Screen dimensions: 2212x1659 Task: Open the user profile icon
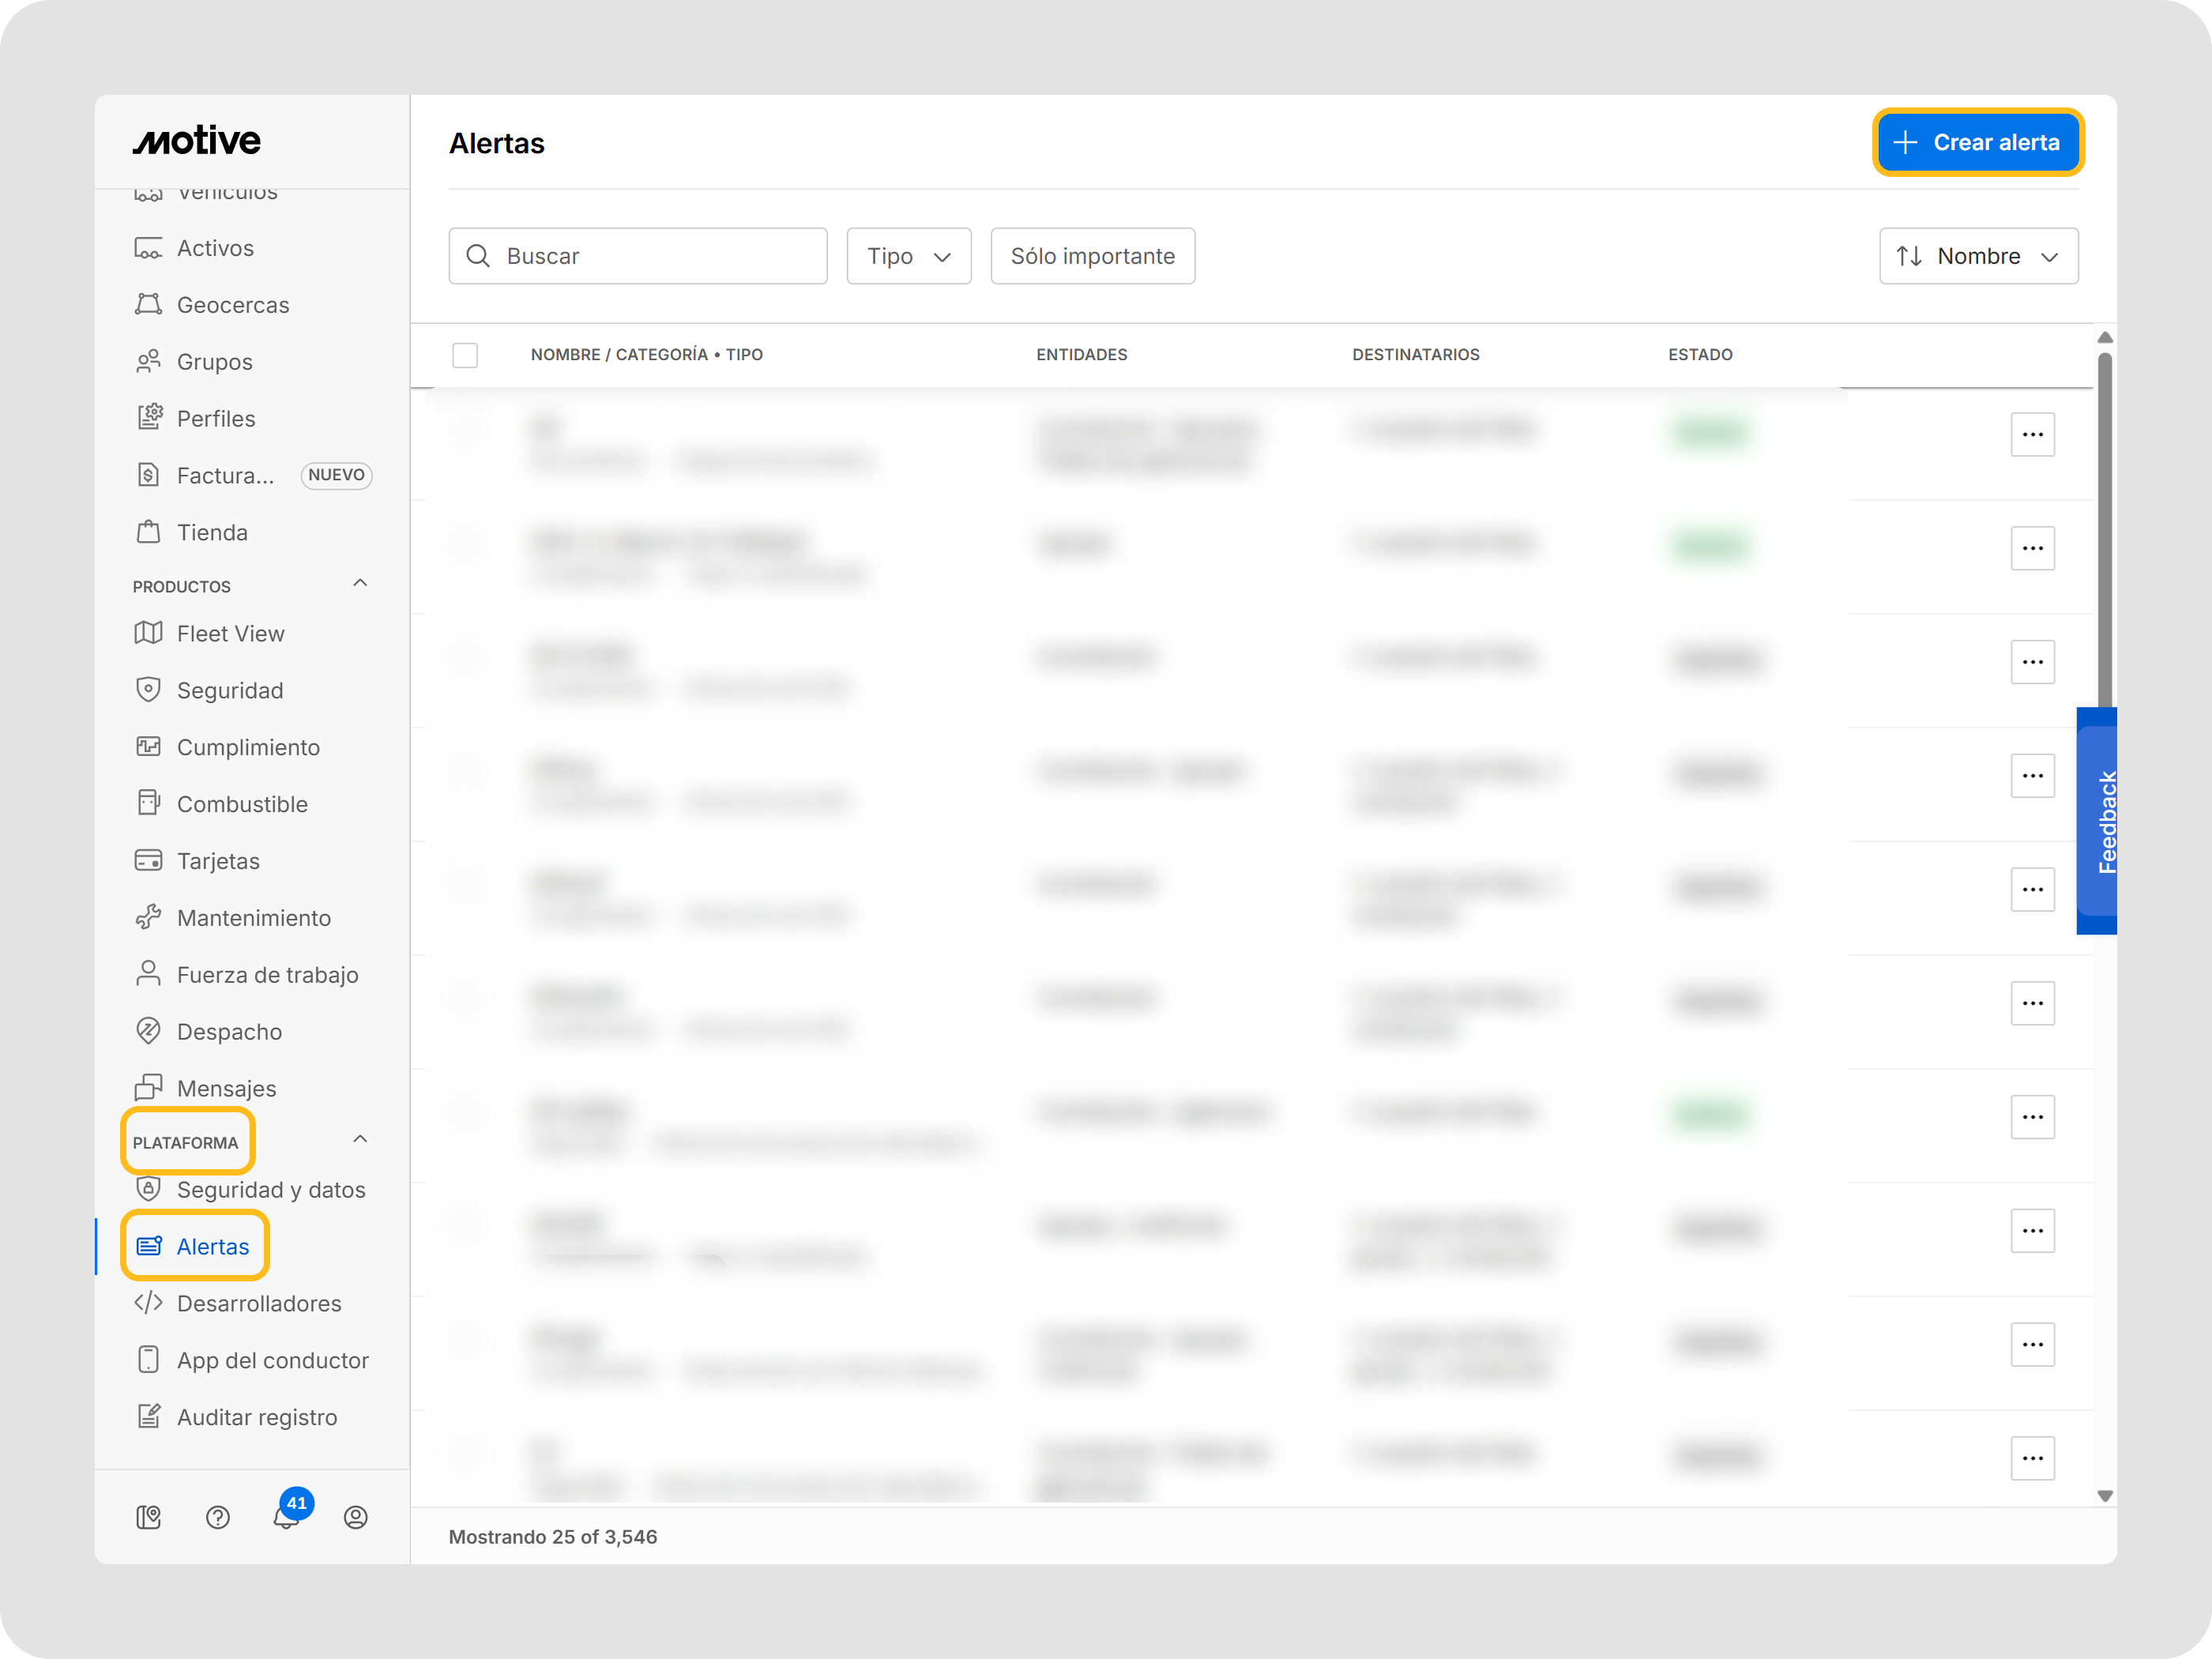click(x=355, y=1518)
